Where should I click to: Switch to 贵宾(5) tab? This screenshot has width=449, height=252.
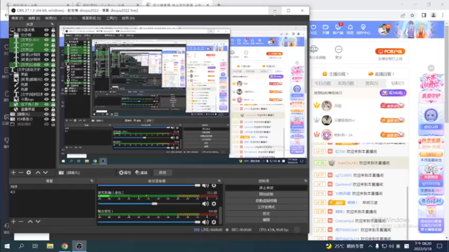click(x=372, y=83)
